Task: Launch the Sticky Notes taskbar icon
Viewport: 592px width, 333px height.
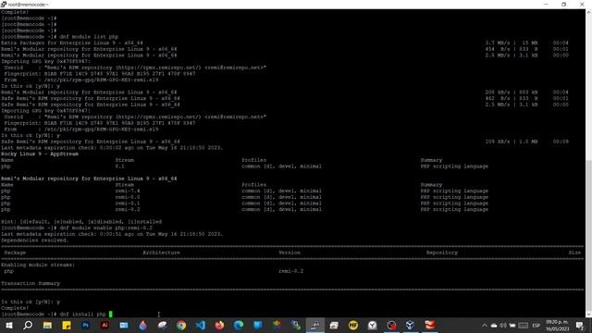Action: point(67,325)
